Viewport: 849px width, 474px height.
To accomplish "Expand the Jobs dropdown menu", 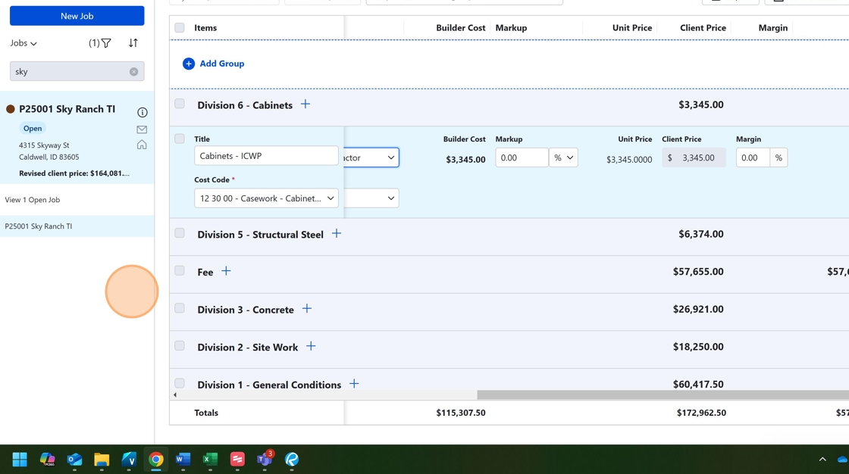I will coord(23,43).
